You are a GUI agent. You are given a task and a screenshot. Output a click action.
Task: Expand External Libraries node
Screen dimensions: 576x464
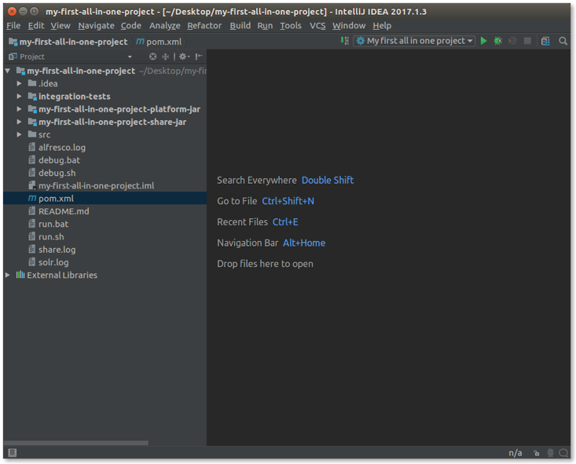[8, 276]
